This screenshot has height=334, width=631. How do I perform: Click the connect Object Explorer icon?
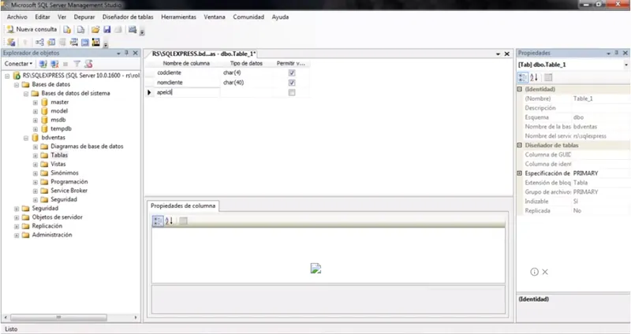coord(43,64)
